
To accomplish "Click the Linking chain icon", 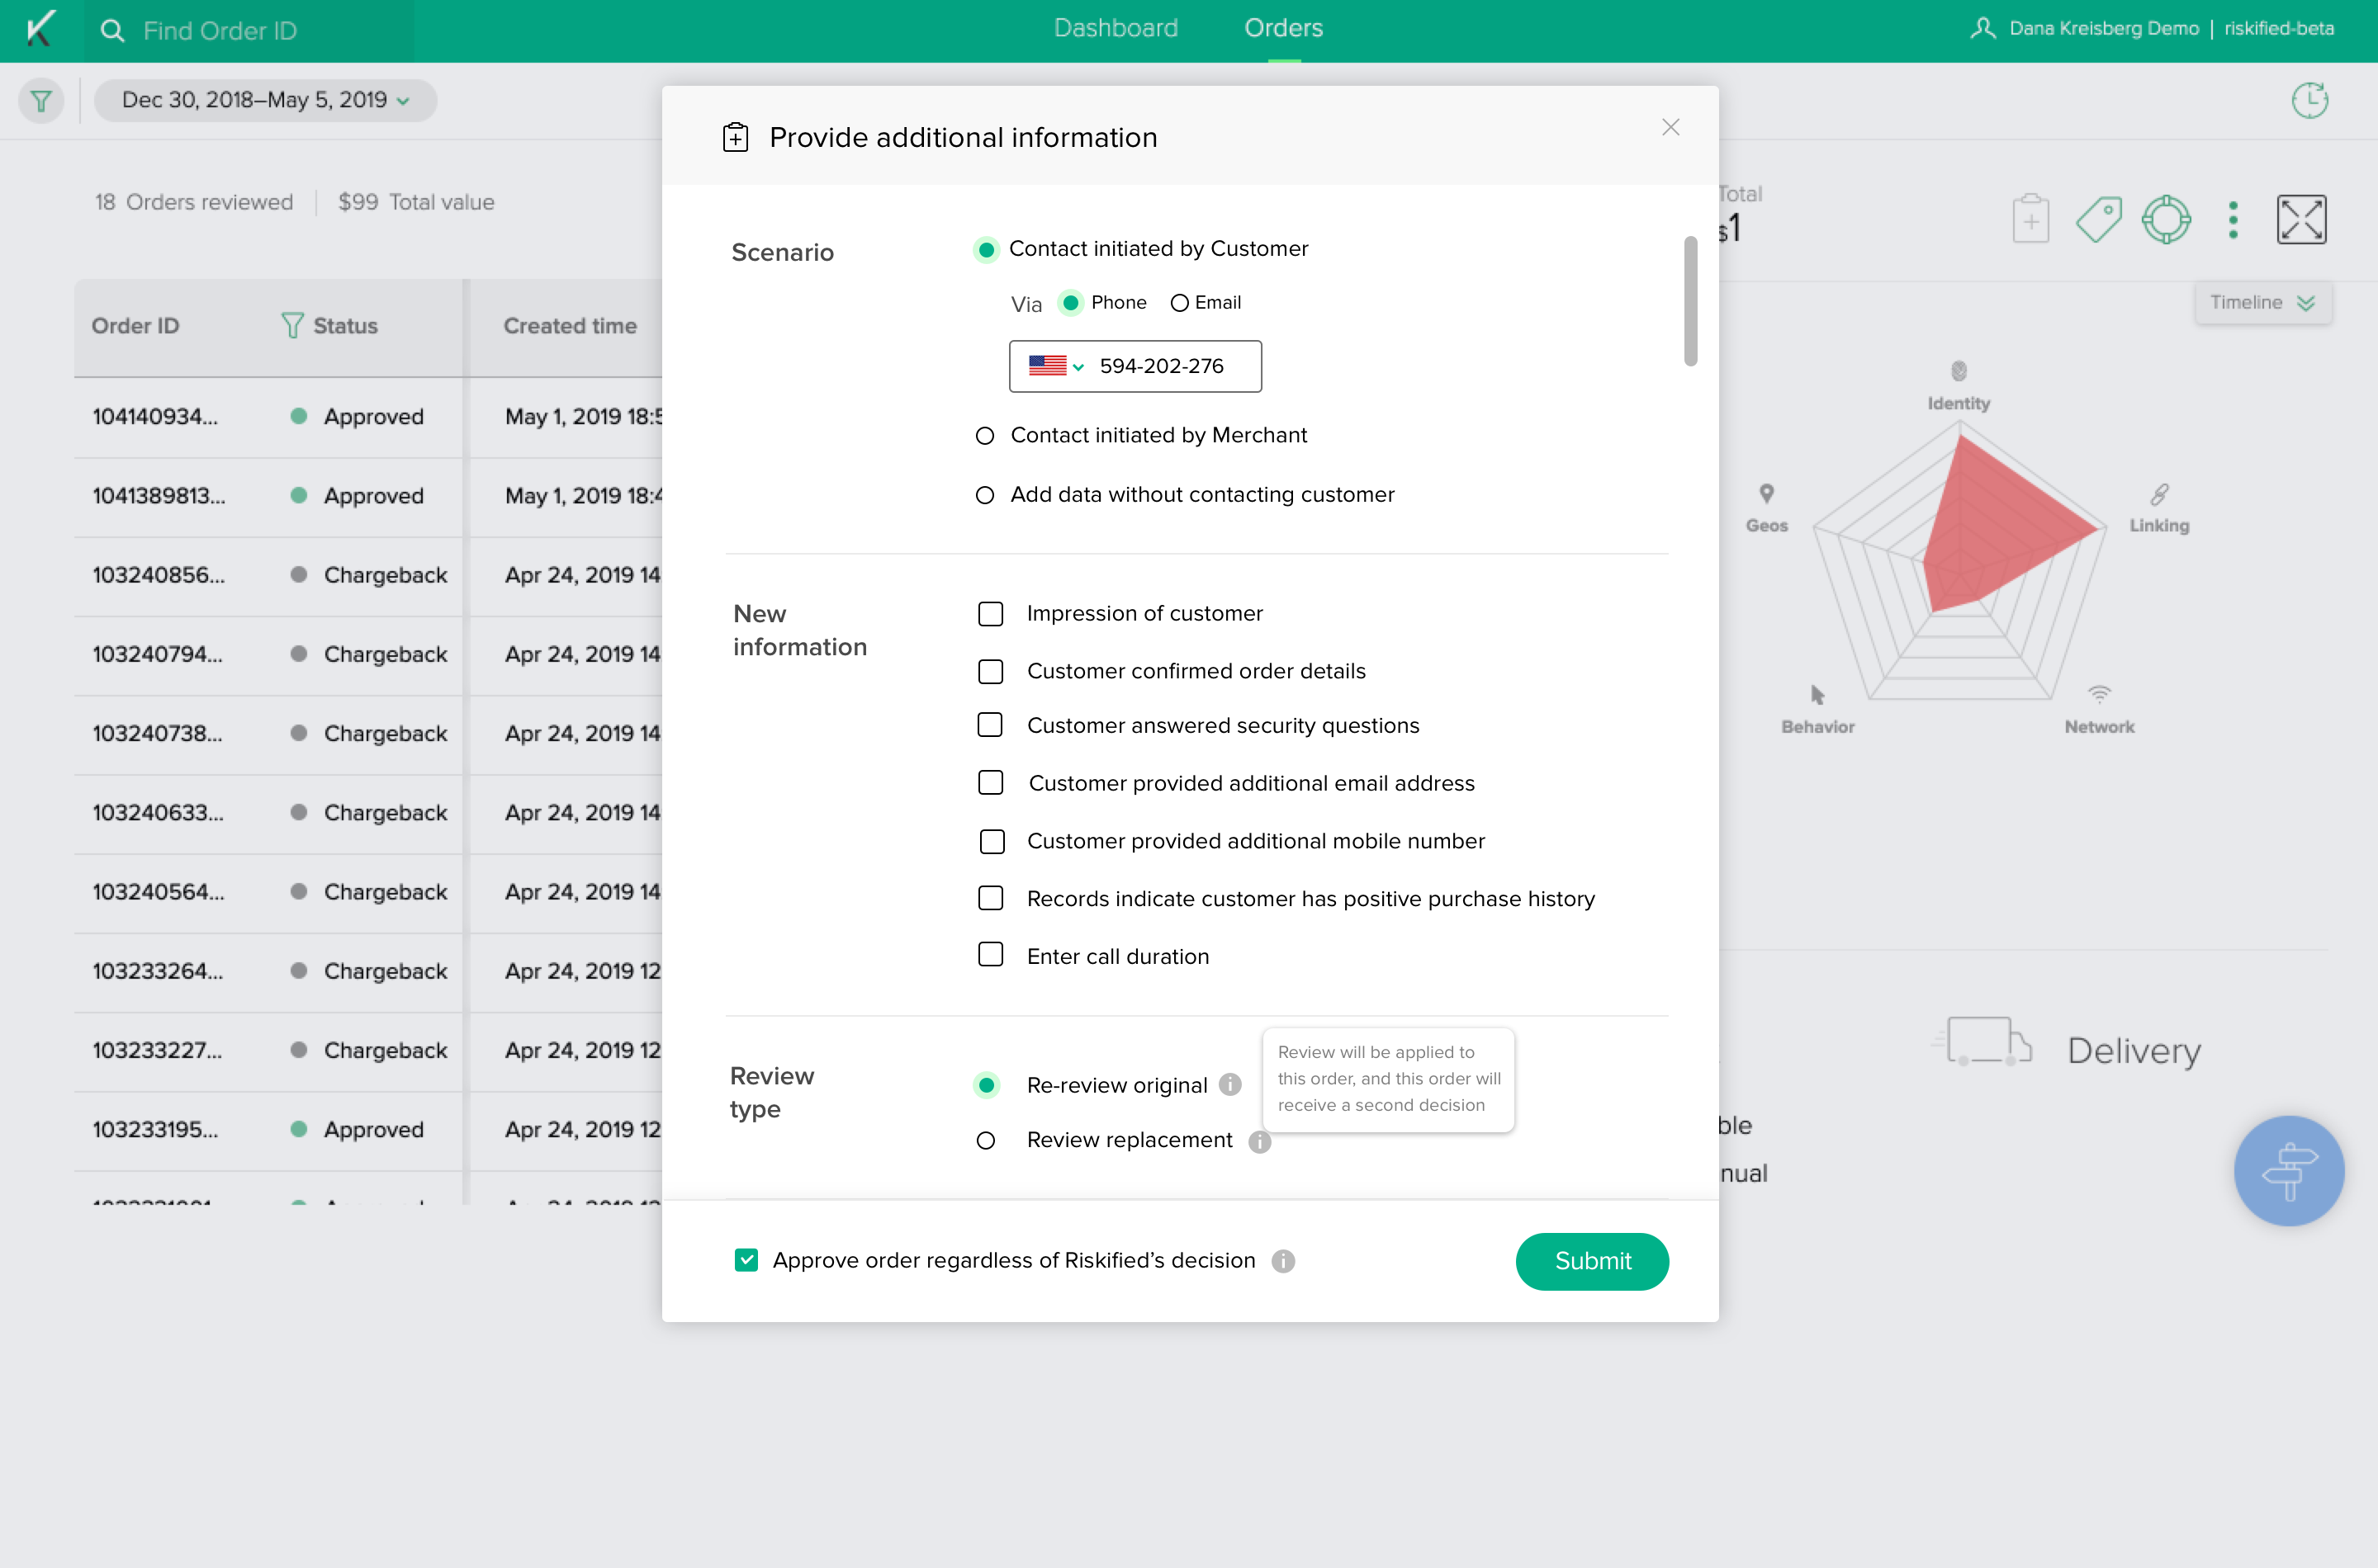I will click(2159, 494).
